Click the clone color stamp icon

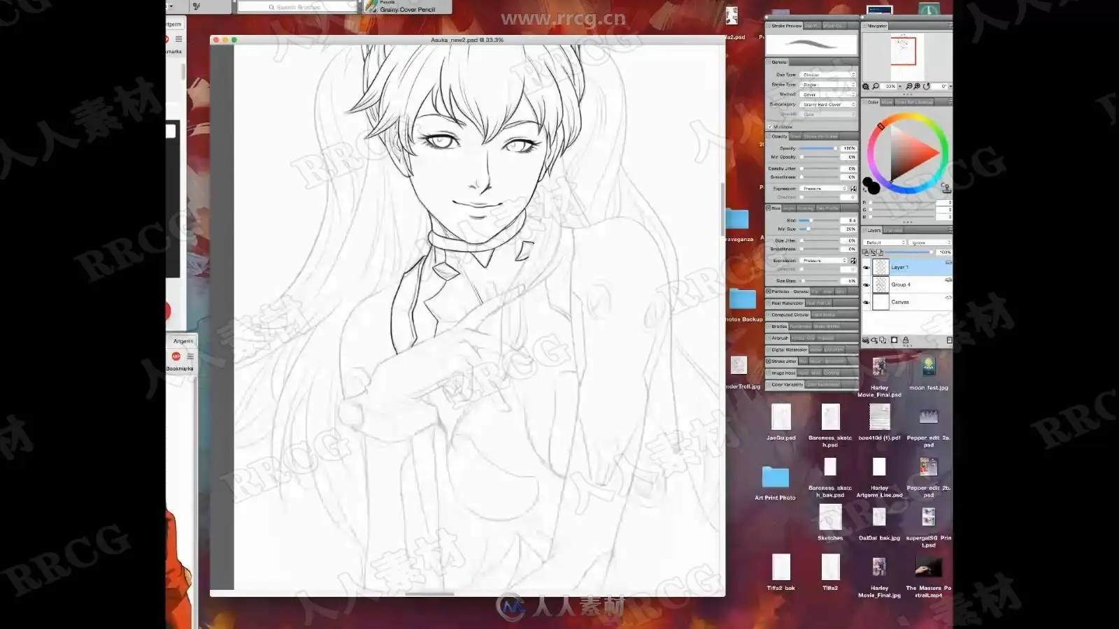[x=946, y=187]
